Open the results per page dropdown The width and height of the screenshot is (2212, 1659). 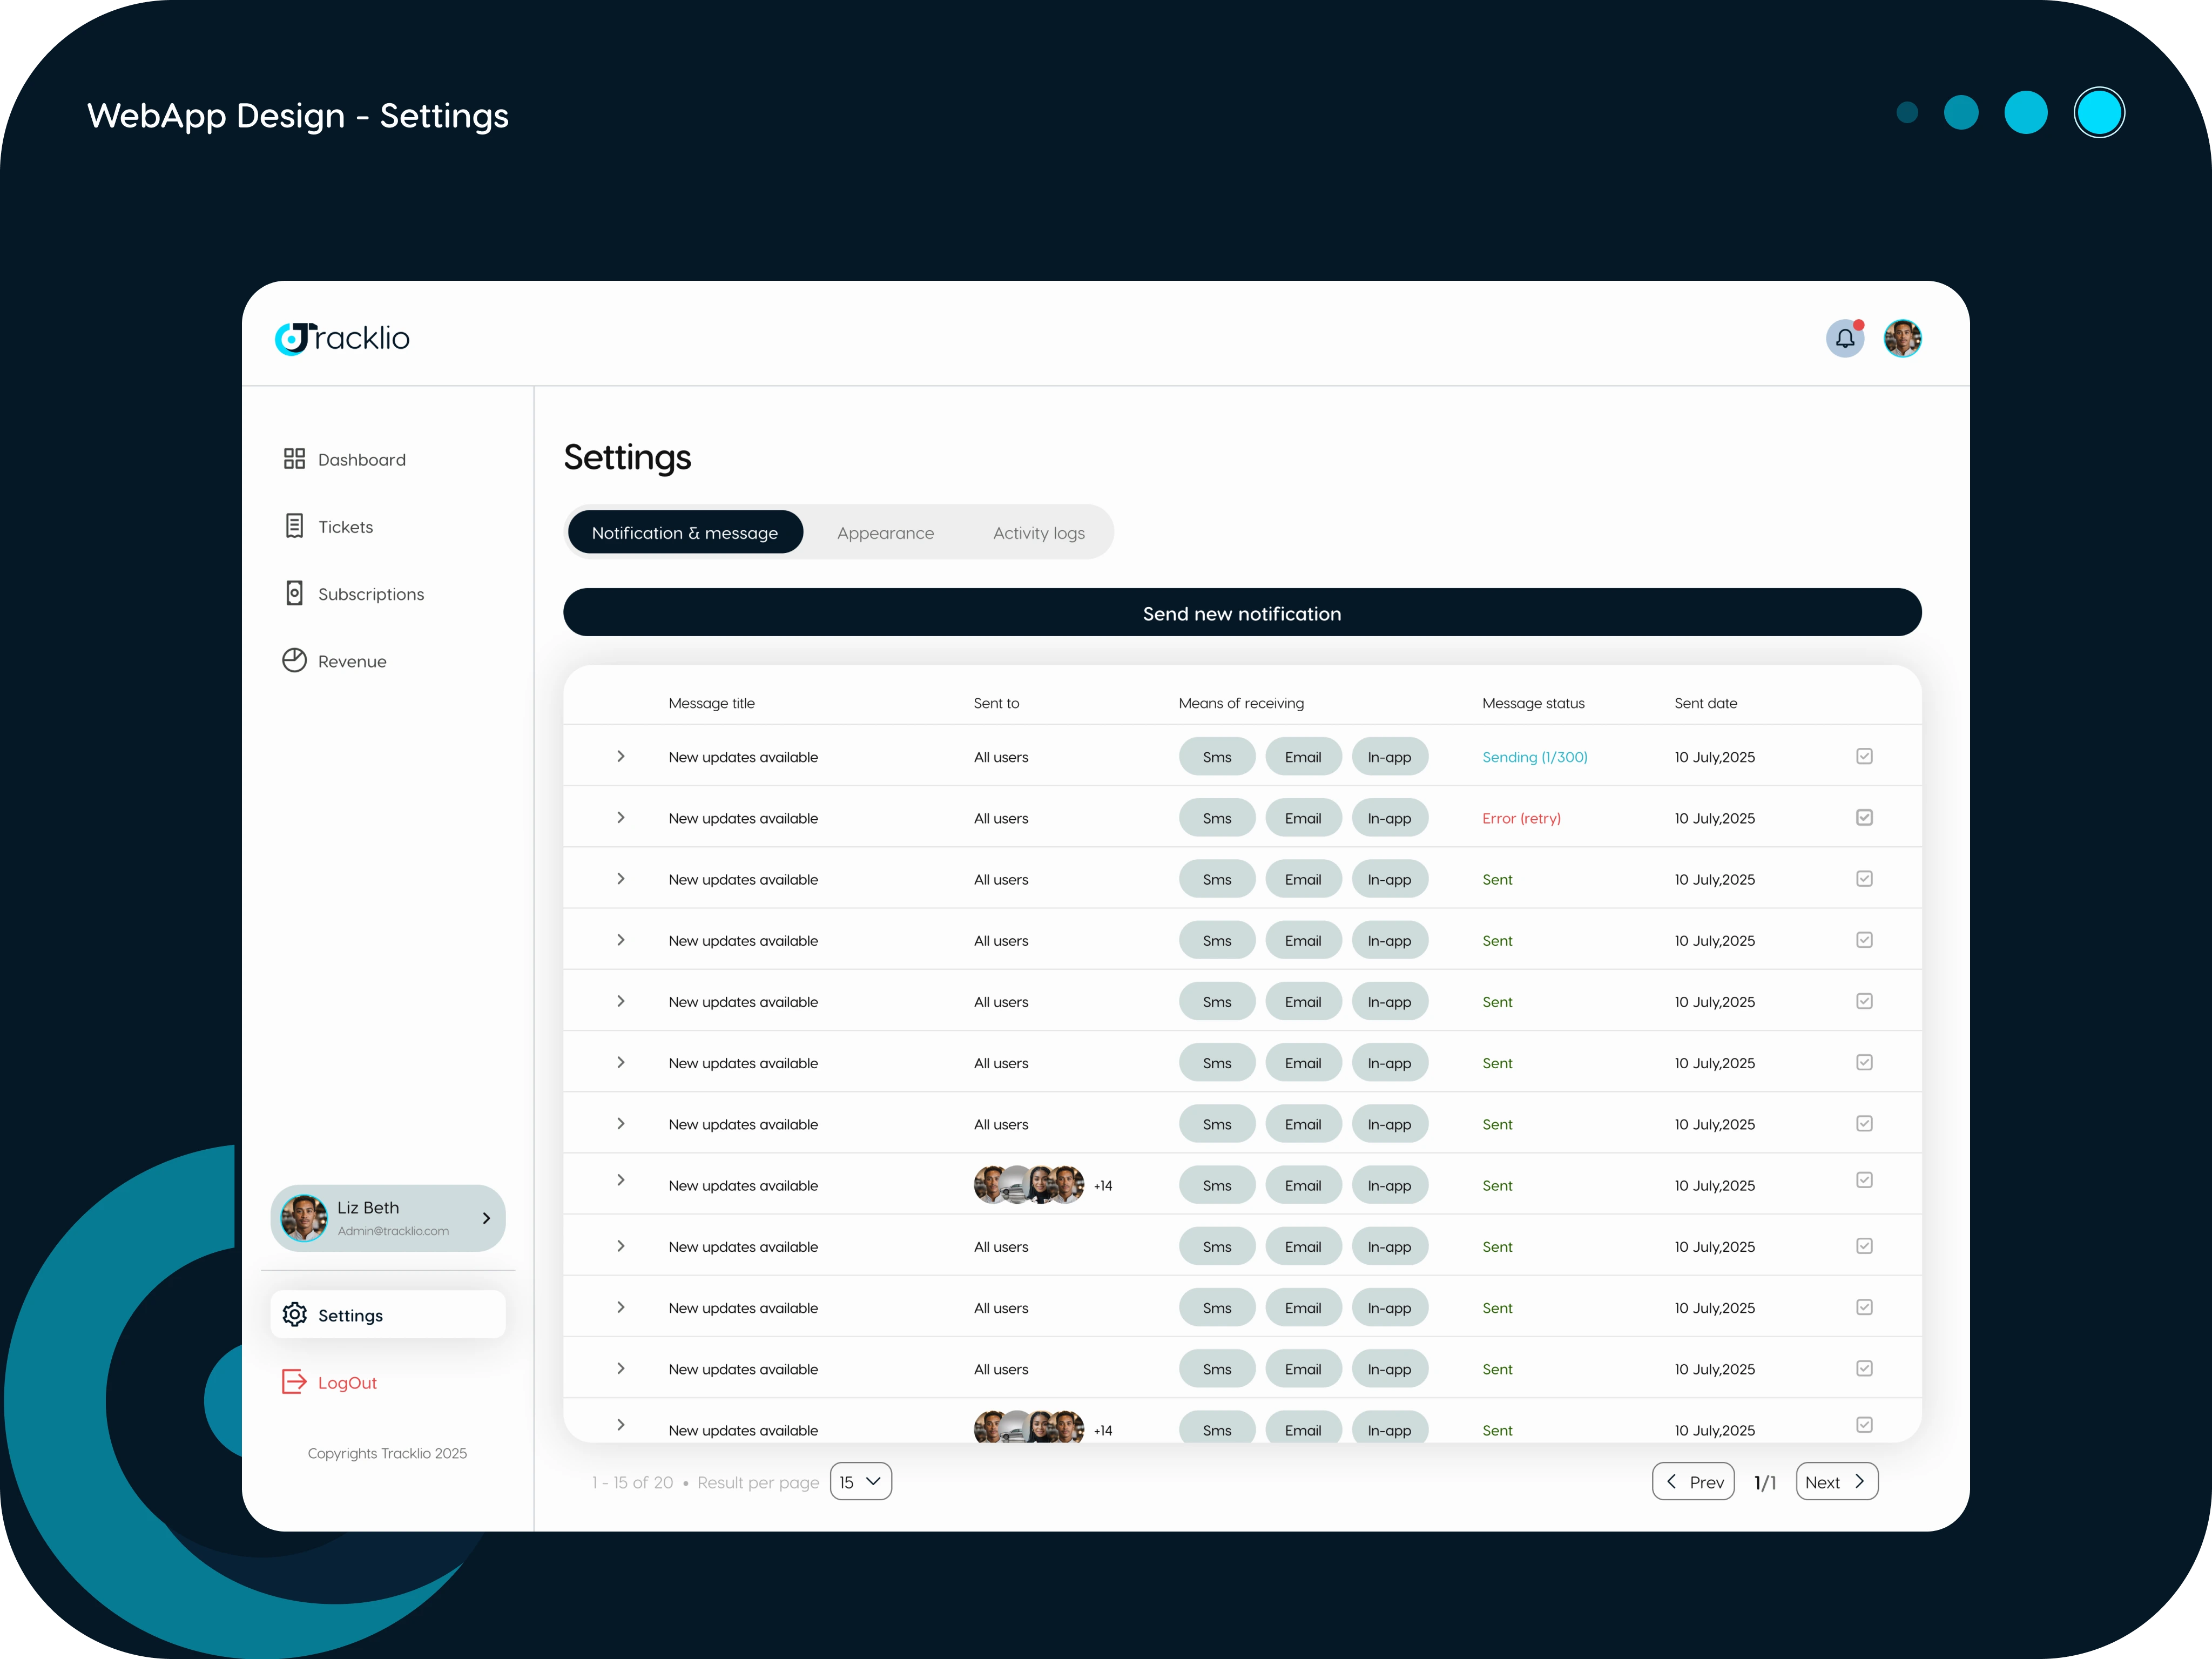pyautogui.click(x=860, y=1481)
